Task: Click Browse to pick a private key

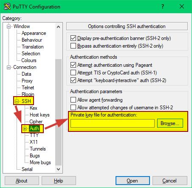Action: point(170,123)
